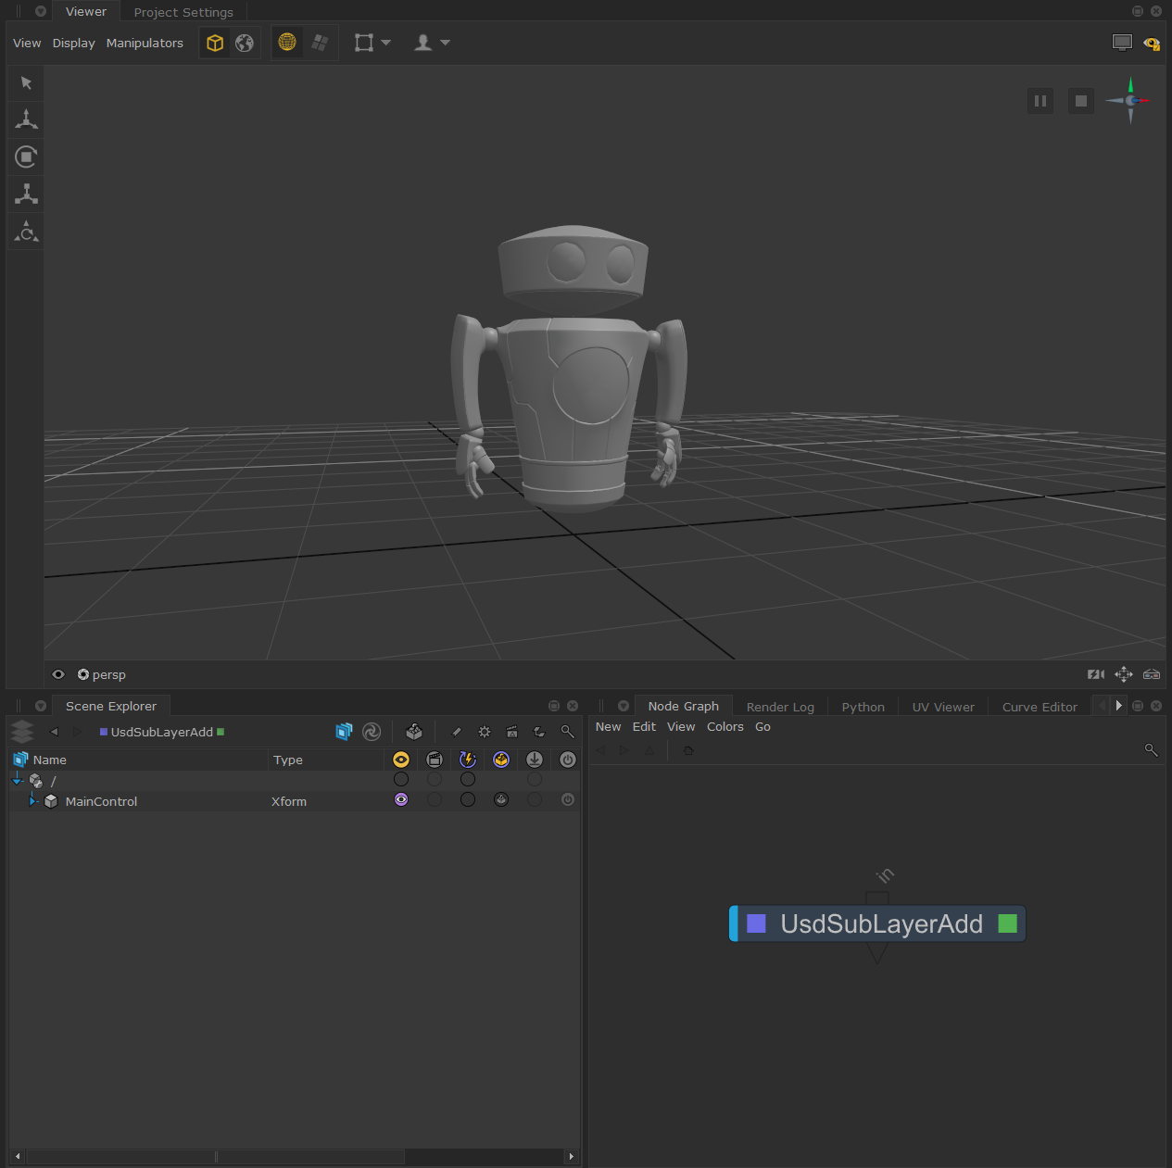The image size is (1172, 1168).
Task: Click the search magnifier in Scene Explorer
Action: click(568, 732)
